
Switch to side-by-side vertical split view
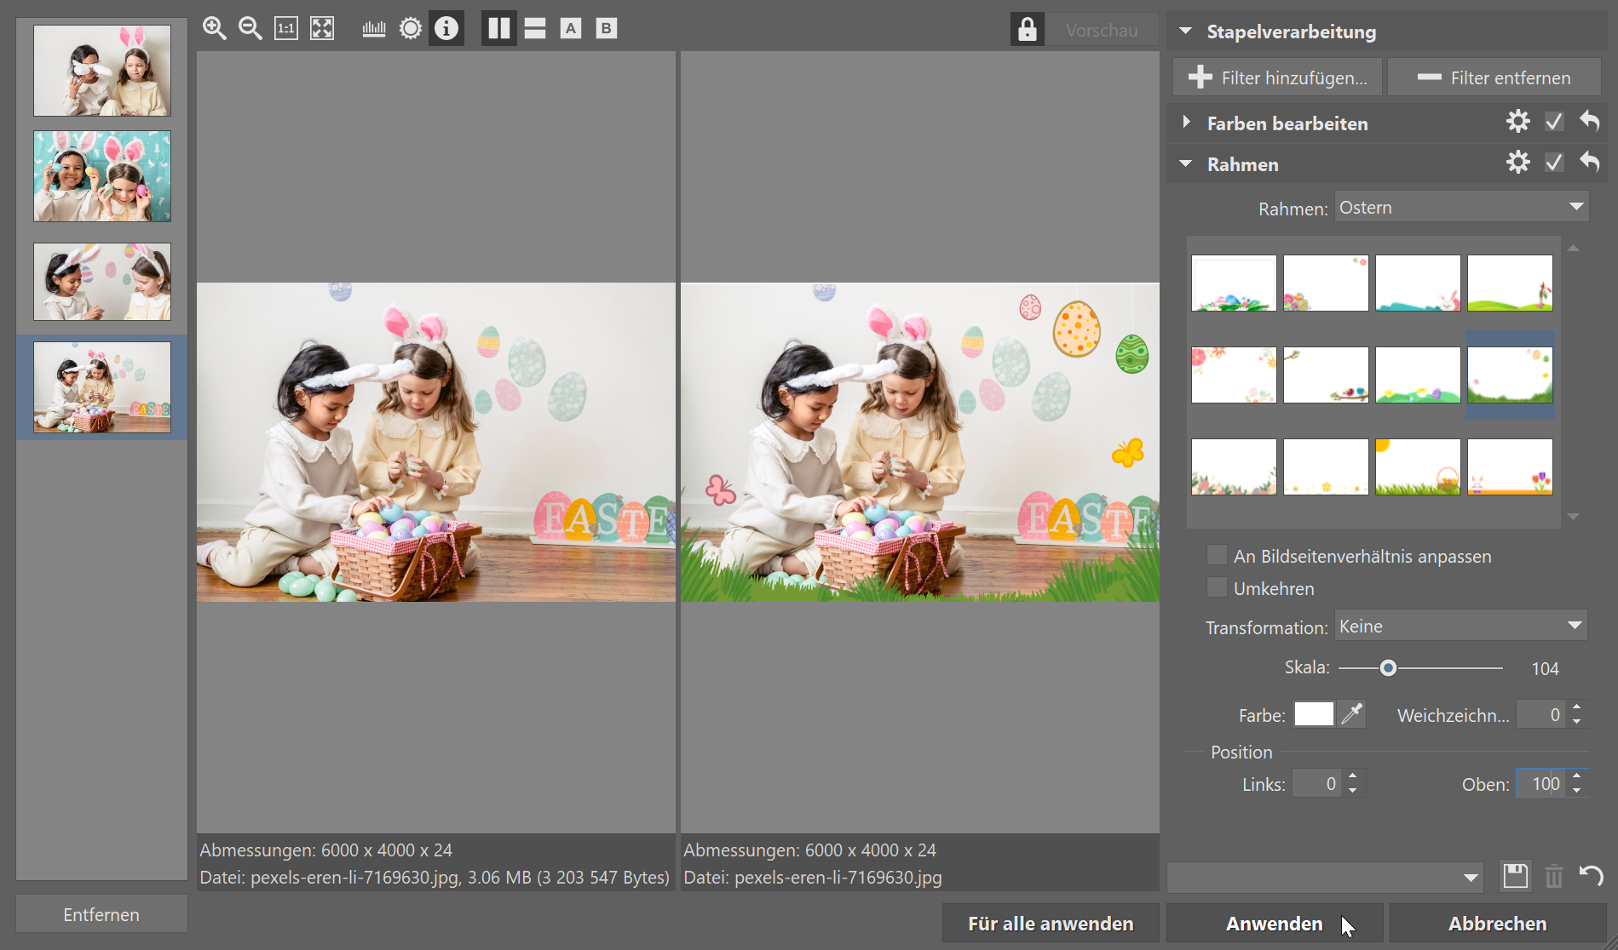pyautogui.click(x=499, y=28)
